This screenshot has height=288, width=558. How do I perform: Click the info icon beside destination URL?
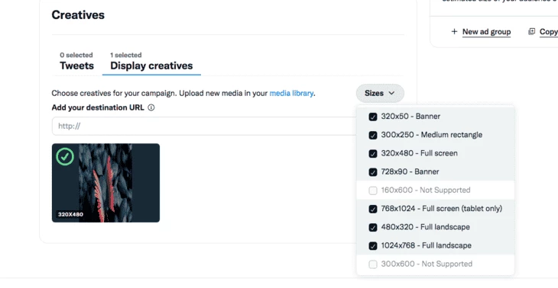(151, 107)
